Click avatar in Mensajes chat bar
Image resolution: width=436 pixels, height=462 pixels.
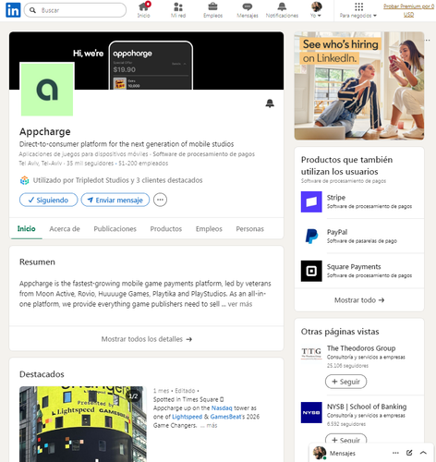[x=320, y=453]
